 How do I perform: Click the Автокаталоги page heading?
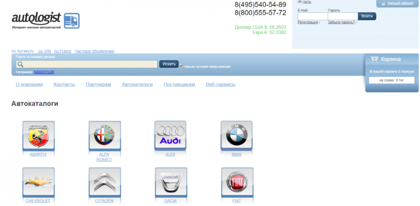(35, 104)
